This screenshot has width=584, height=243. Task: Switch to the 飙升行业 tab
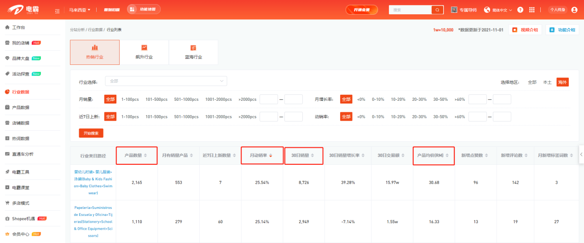pos(144,52)
